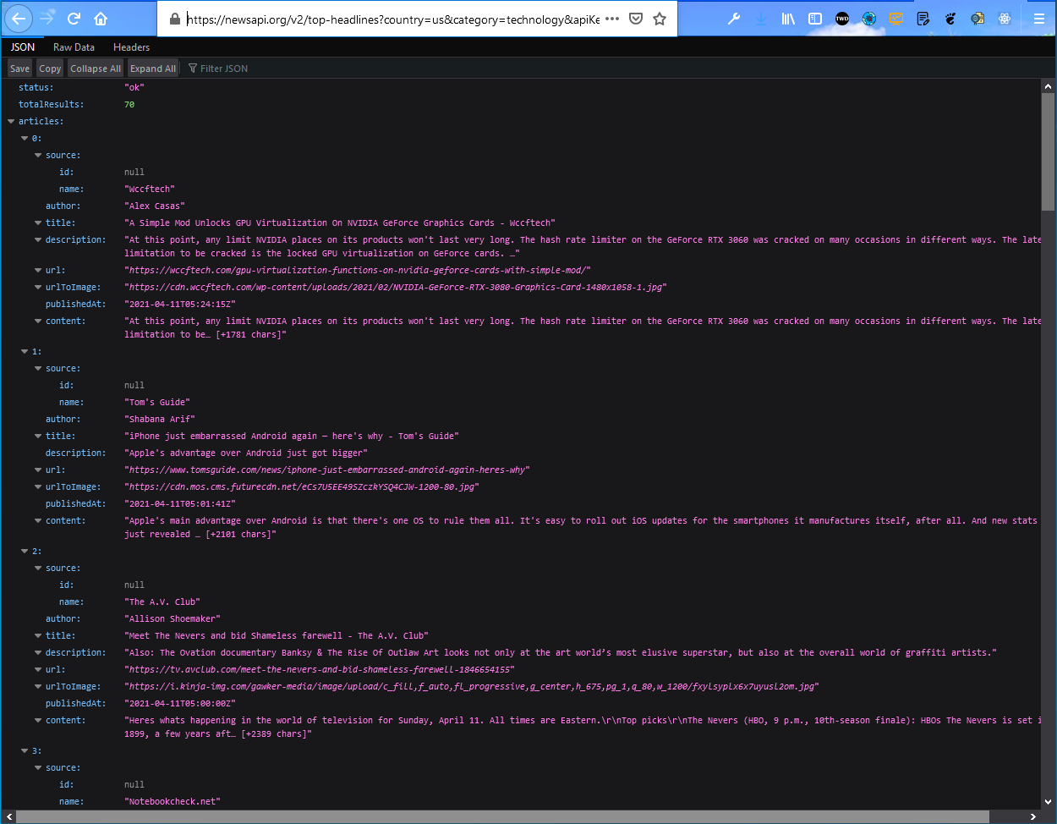
Task: Click the futurecdn.net urlToImage value
Action: point(301,487)
